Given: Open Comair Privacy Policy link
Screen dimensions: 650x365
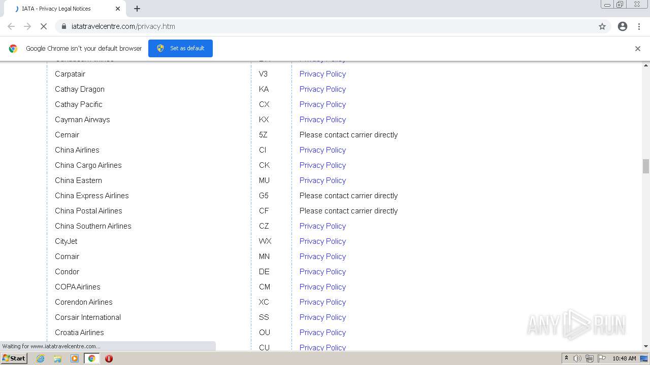Looking at the screenshot, I should 322,257.
